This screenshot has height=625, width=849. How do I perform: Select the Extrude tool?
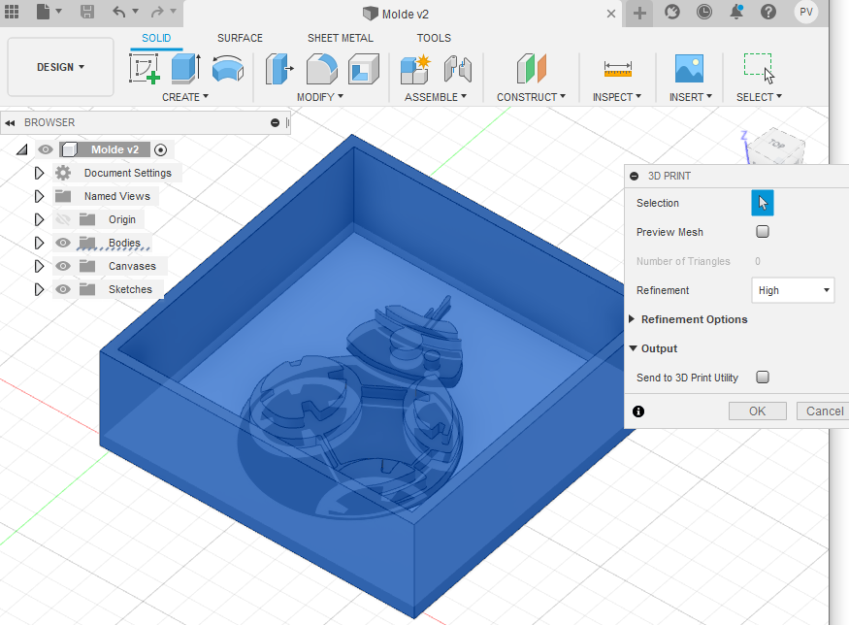pyautogui.click(x=185, y=68)
